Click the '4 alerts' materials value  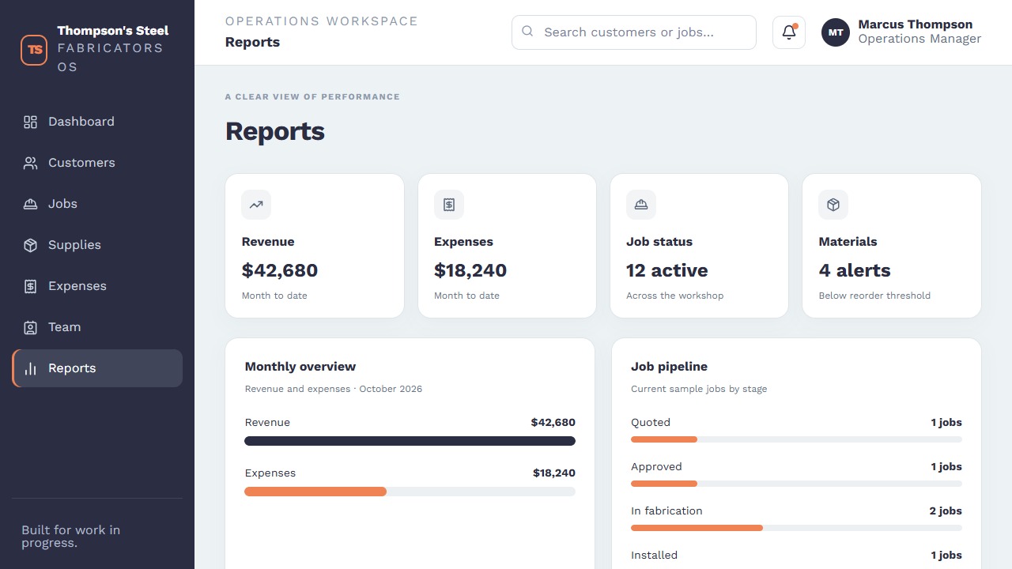click(x=855, y=270)
